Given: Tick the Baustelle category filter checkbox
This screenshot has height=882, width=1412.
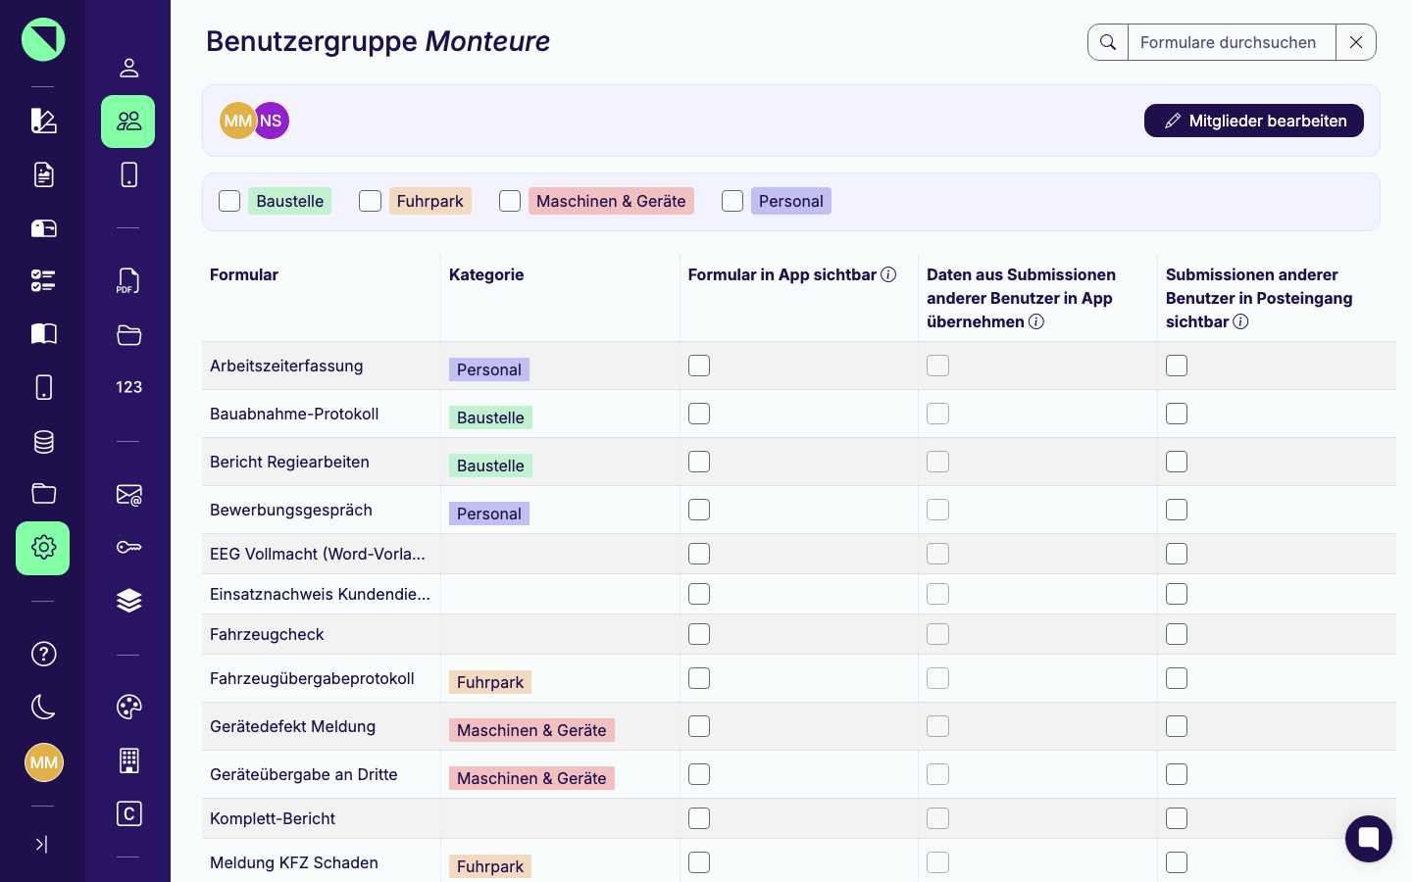Looking at the screenshot, I should click(229, 201).
